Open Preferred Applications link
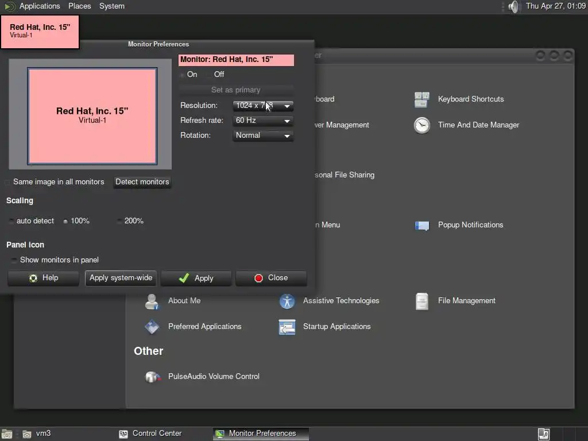The height and width of the screenshot is (441, 588). [x=205, y=327]
